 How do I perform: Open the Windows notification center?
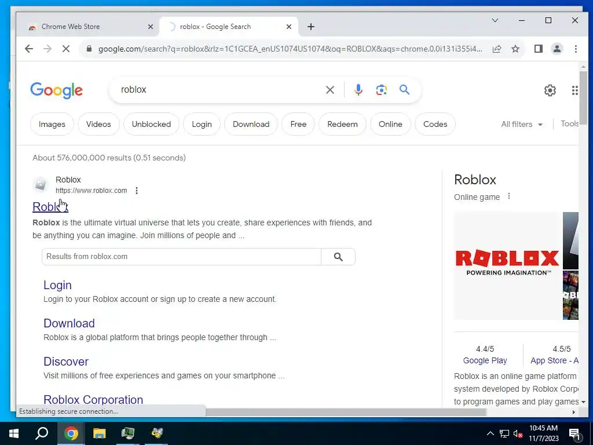574,434
